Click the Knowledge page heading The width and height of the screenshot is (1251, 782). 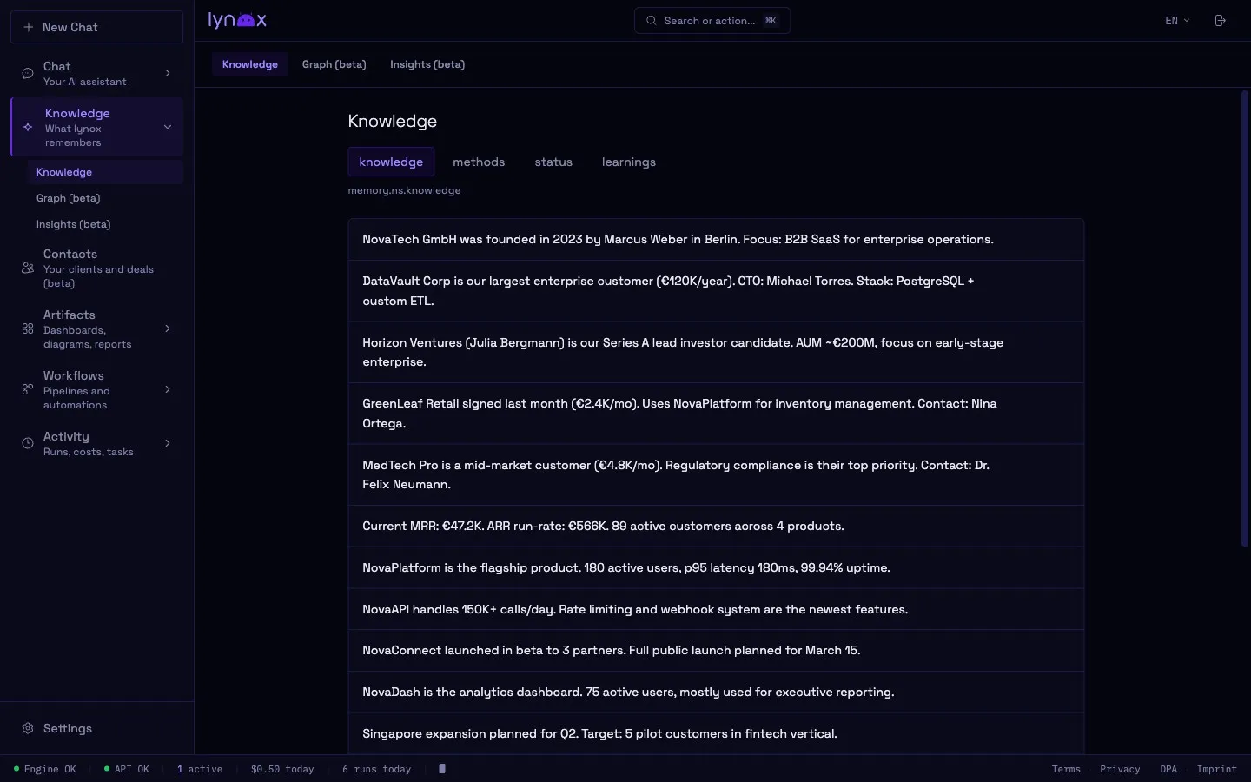click(x=393, y=121)
